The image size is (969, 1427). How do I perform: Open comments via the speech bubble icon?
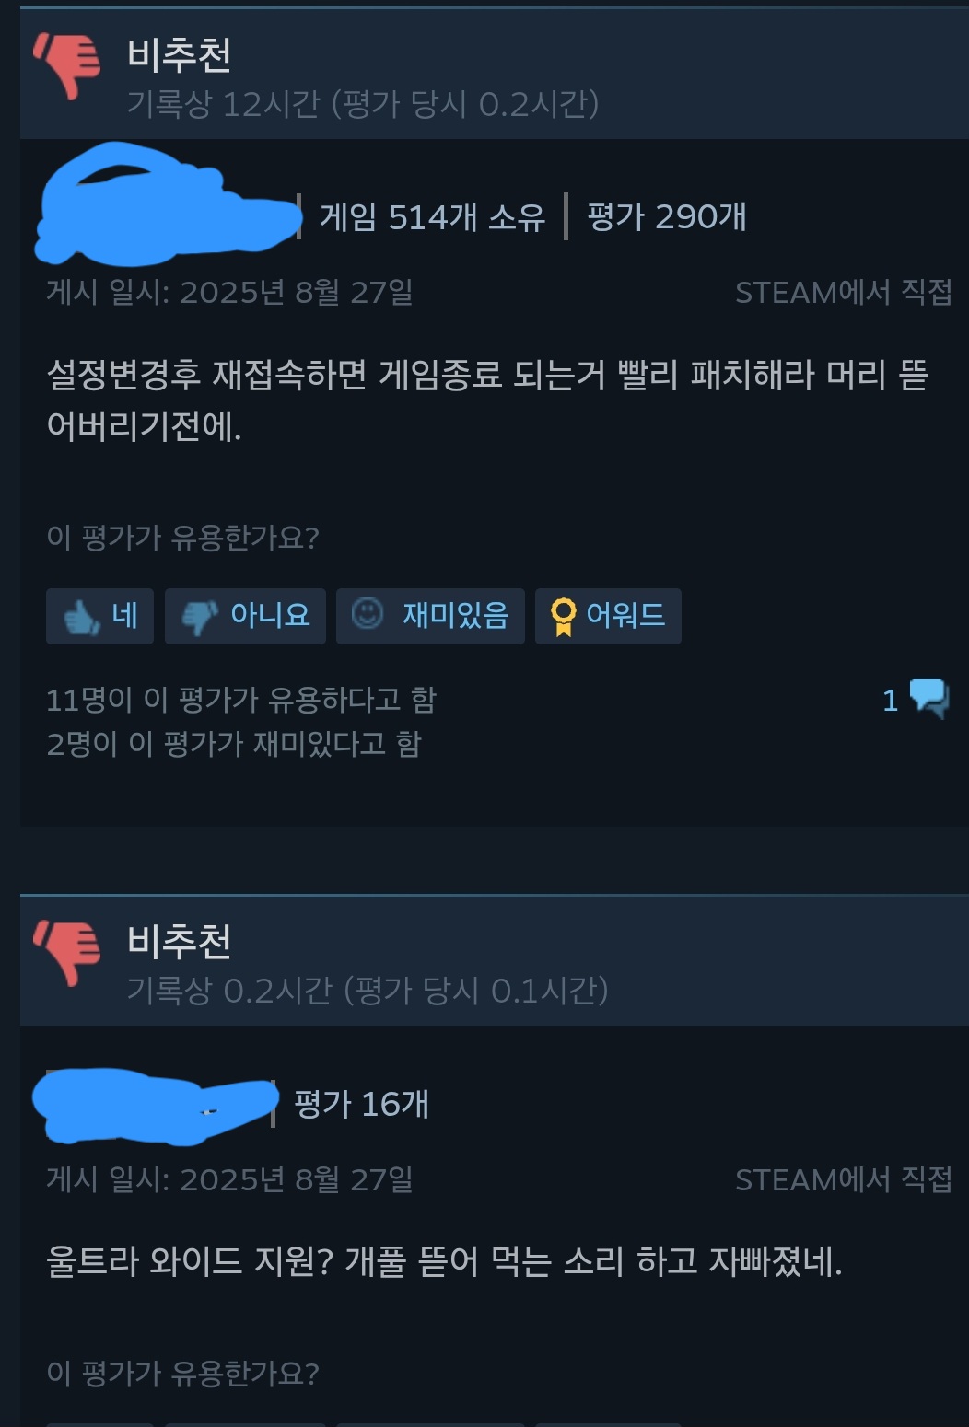(x=929, y=699)
